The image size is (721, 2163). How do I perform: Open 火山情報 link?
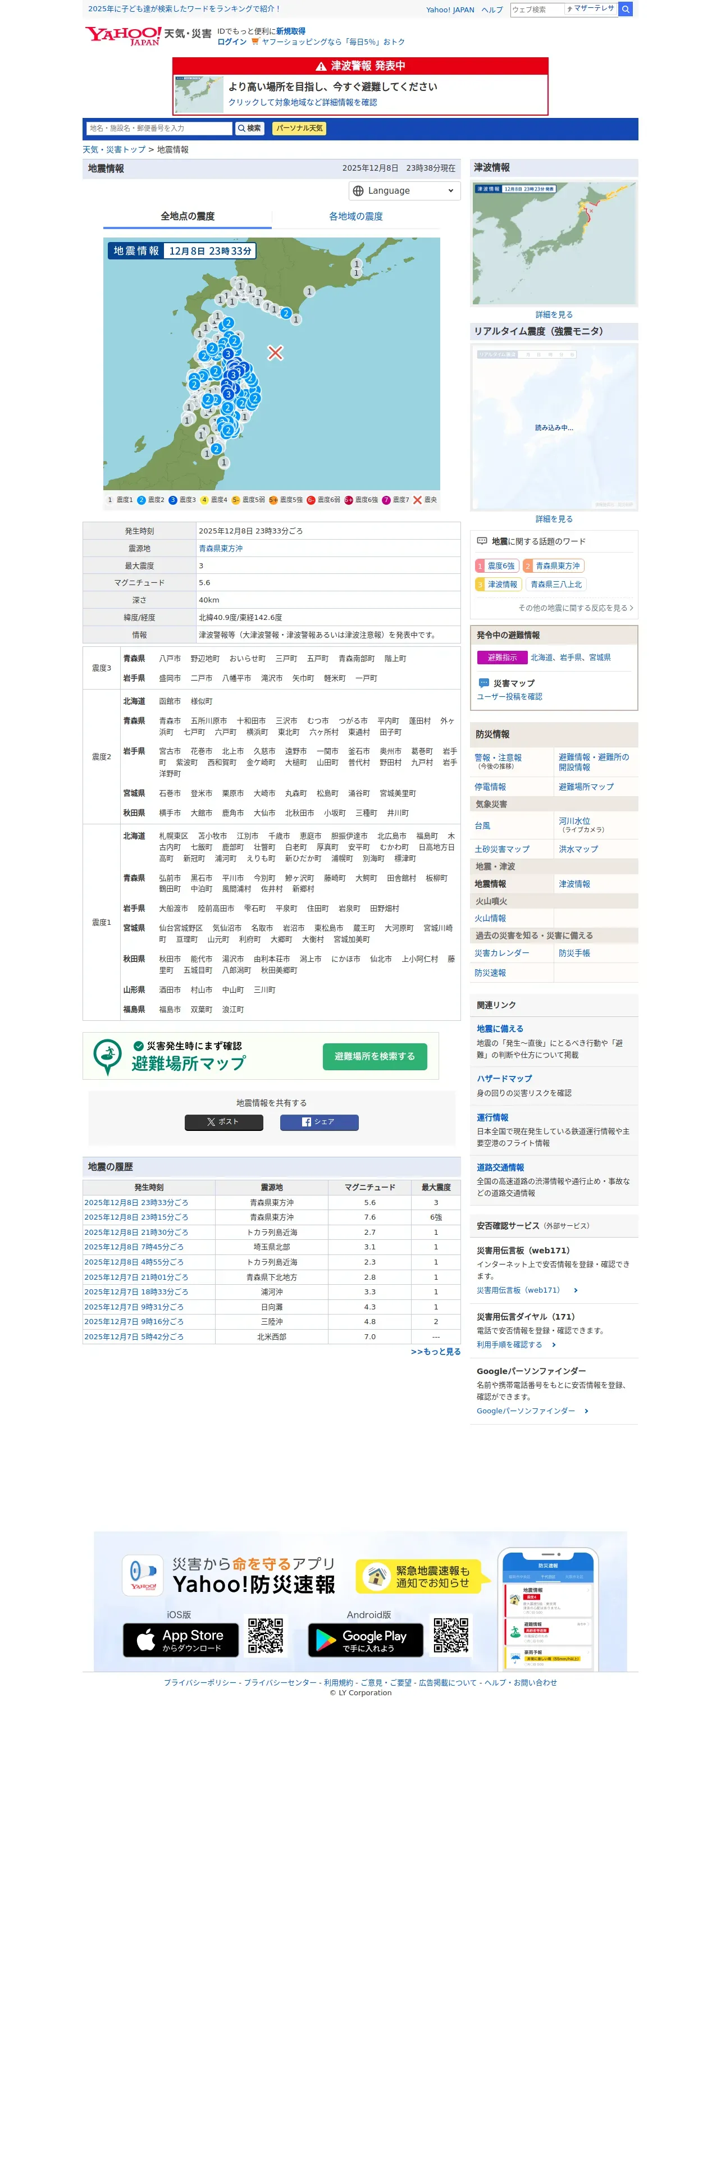click(490, 919)
